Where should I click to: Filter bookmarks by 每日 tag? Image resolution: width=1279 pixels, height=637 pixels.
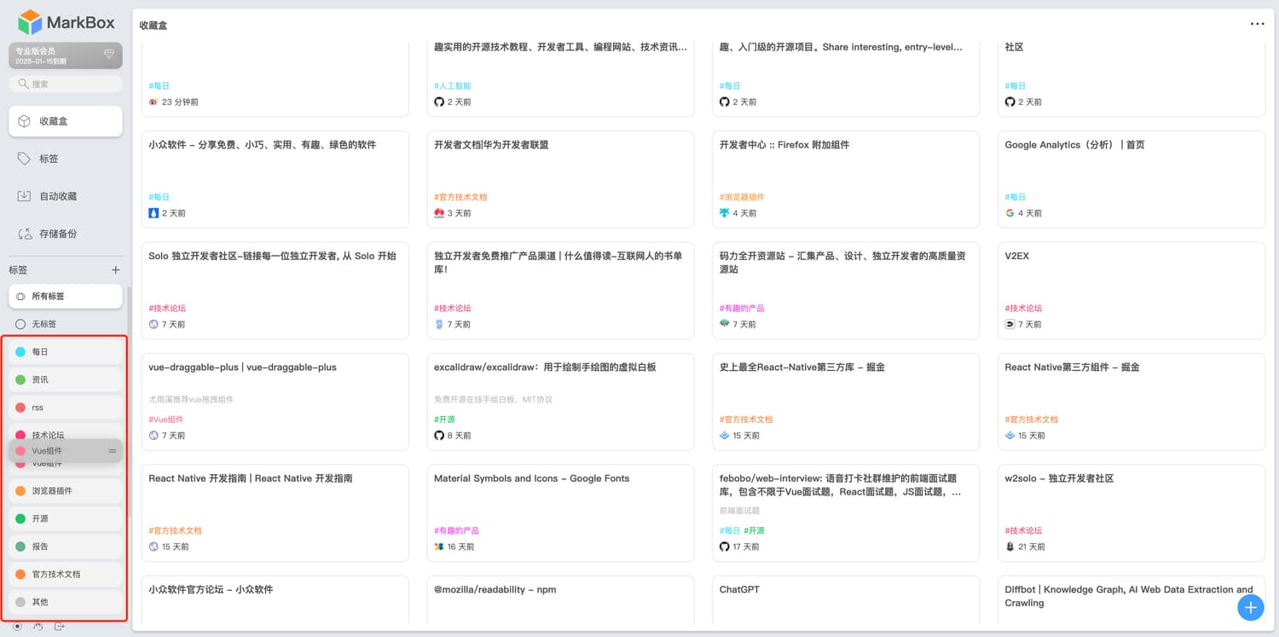66,351
